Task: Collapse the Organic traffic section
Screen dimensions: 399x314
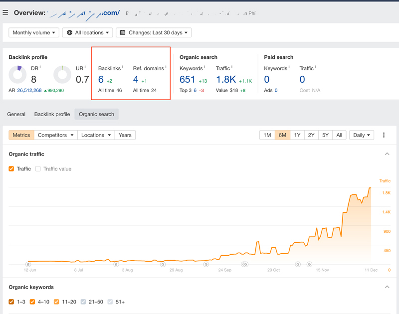Action: 387,154
